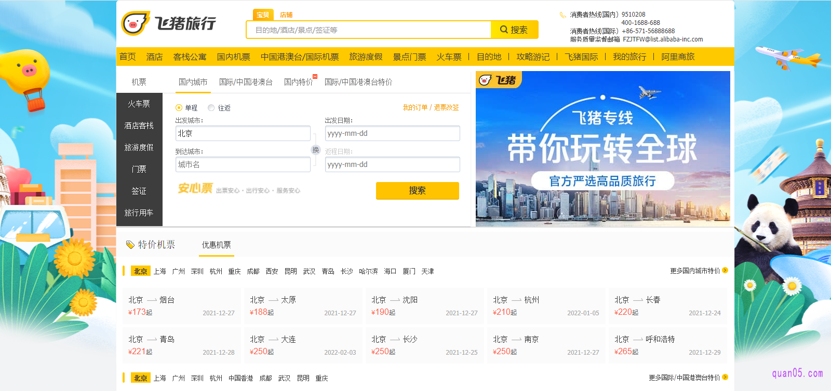Switch search mode to 店铺 tab
The image size is (831, 391).
pos(286,15)
